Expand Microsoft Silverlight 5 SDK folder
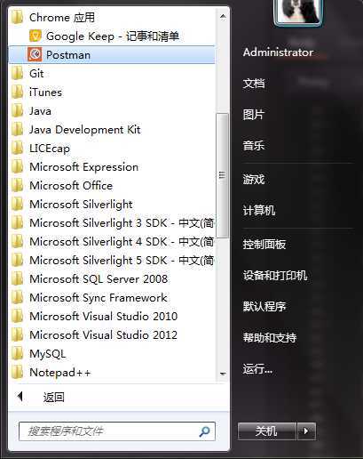Viewport: 363px width, 459px height. 112,260
